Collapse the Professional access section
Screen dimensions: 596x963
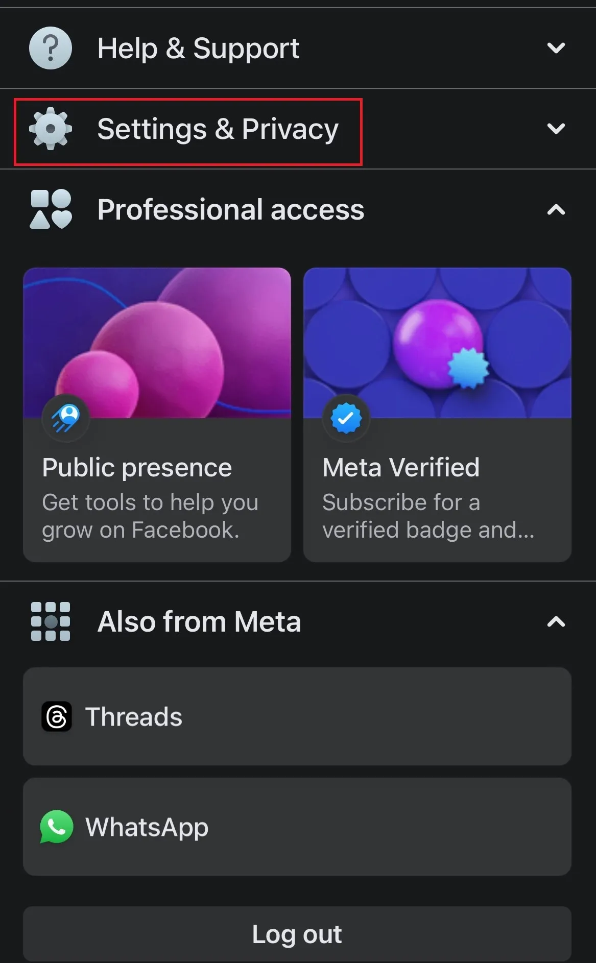(556, 209)
